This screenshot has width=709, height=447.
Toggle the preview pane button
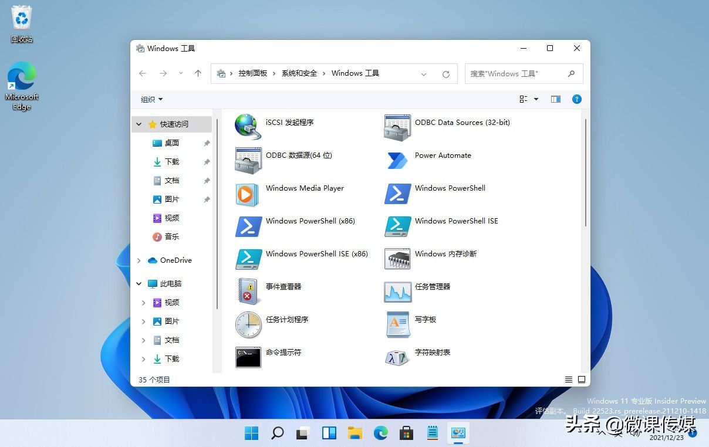(556, 100)
